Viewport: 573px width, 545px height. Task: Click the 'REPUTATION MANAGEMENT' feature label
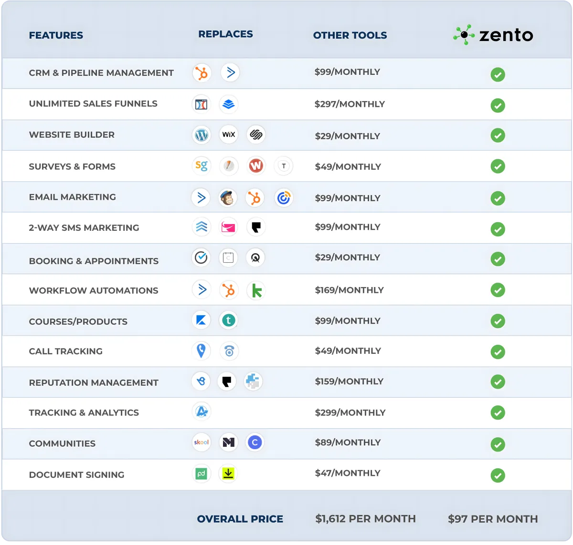tap(94, 382)
